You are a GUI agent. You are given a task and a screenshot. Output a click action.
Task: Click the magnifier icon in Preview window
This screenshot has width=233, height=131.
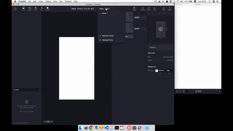(x=180, y=91)
